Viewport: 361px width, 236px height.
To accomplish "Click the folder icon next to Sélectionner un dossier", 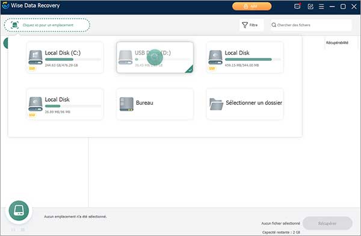I will 216,104.
